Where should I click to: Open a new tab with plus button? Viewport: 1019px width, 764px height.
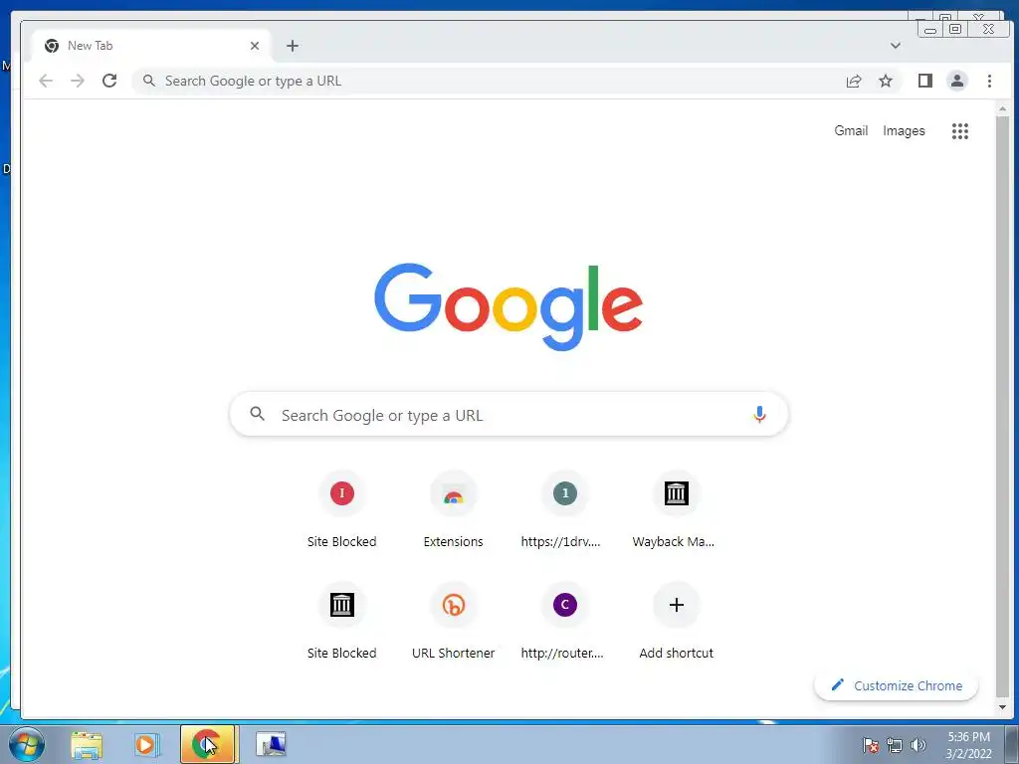tap(293, 46)
